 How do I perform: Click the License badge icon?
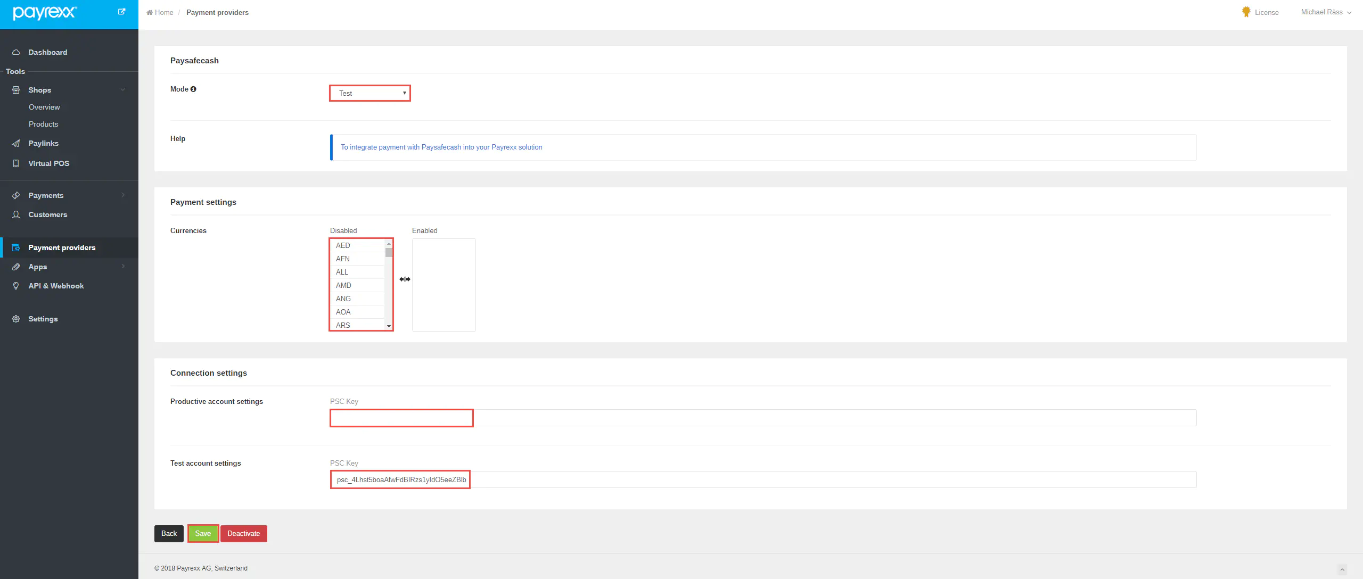click(1246, 12)
